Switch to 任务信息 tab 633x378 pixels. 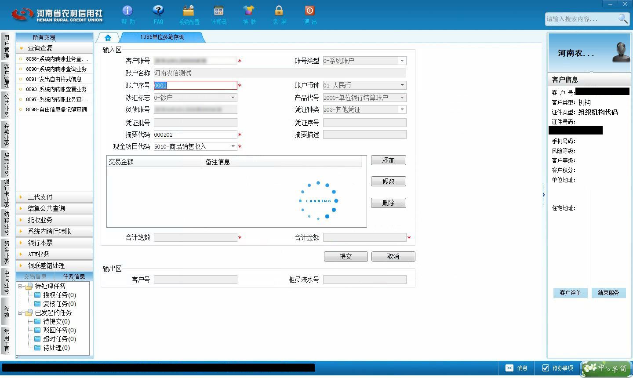coord(74,276)
